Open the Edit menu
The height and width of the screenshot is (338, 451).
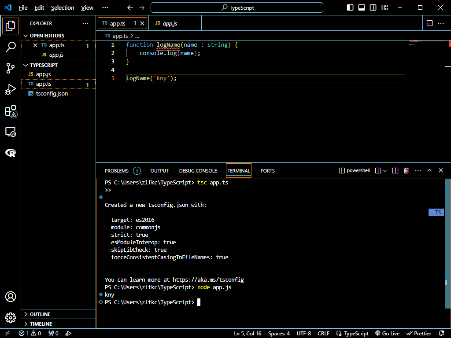[39, 8]
